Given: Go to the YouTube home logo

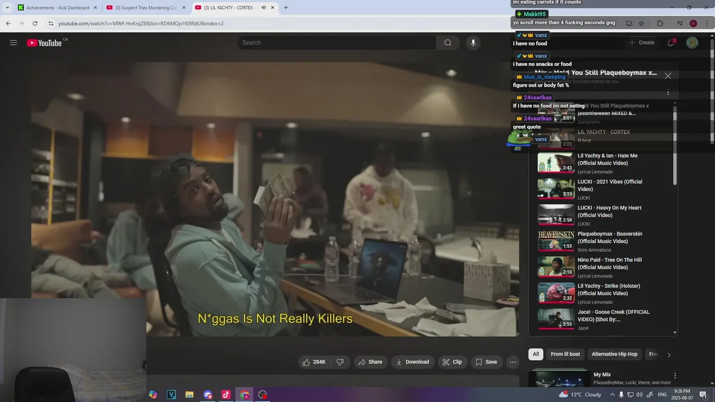Looking at the screenshot, I should (44, 43).
